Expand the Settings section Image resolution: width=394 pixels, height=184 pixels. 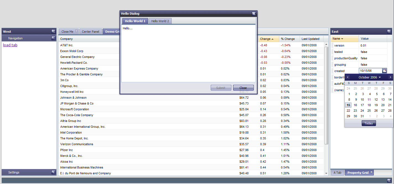[x=53, y=172]
